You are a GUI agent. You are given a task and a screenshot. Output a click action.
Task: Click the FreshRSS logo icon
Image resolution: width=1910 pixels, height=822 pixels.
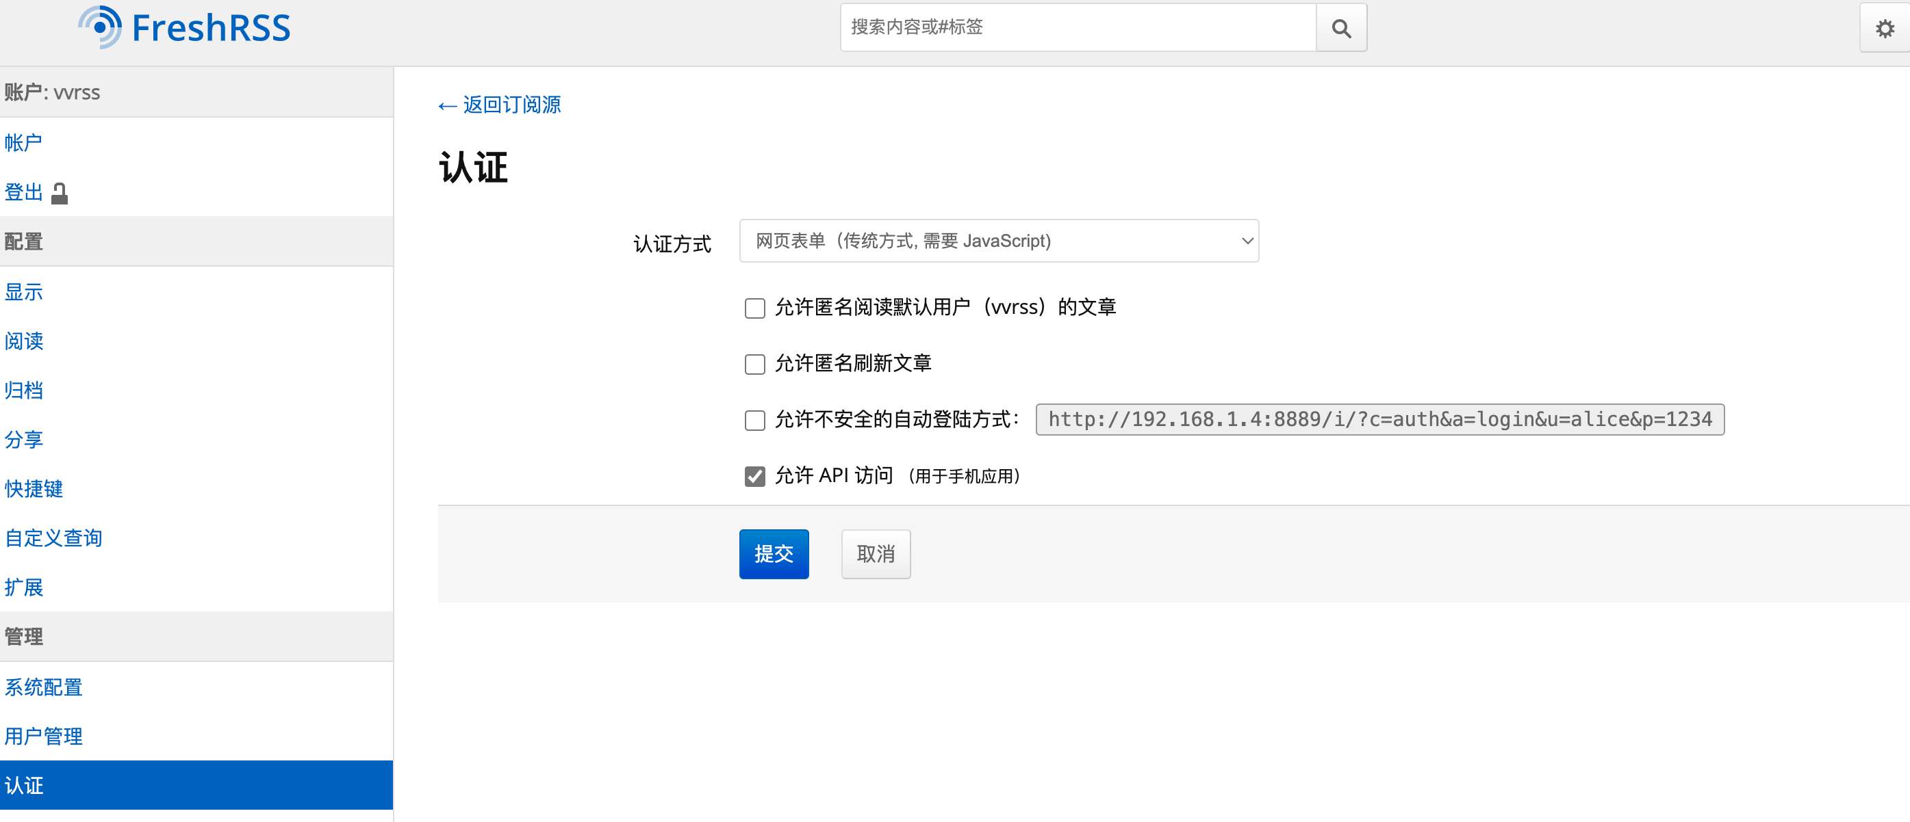pos(100,27)
